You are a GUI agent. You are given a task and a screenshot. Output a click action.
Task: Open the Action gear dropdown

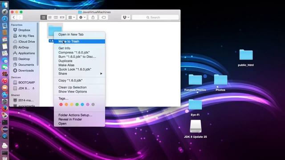click(82, 17)
